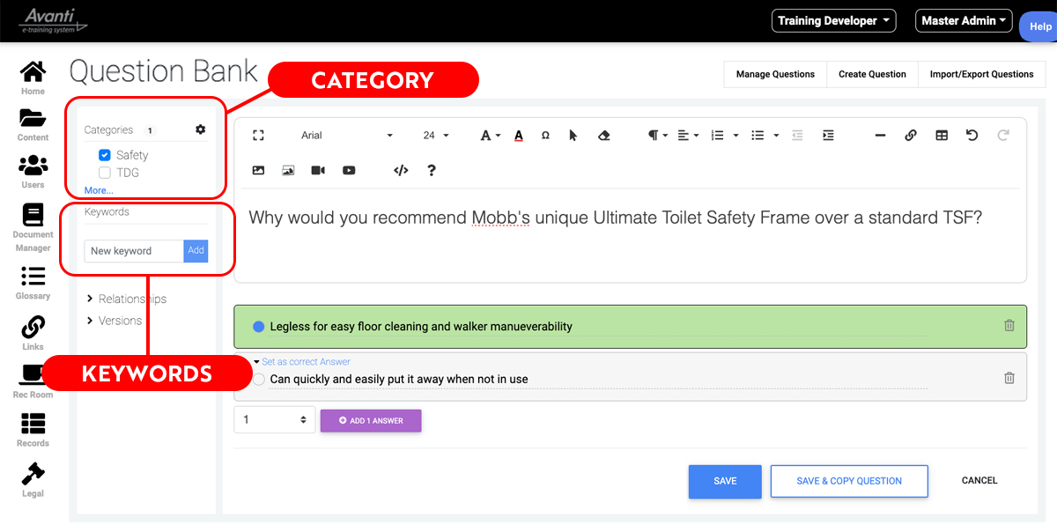
Task: Open Users in sidebar
Action: tap(33, 172)
